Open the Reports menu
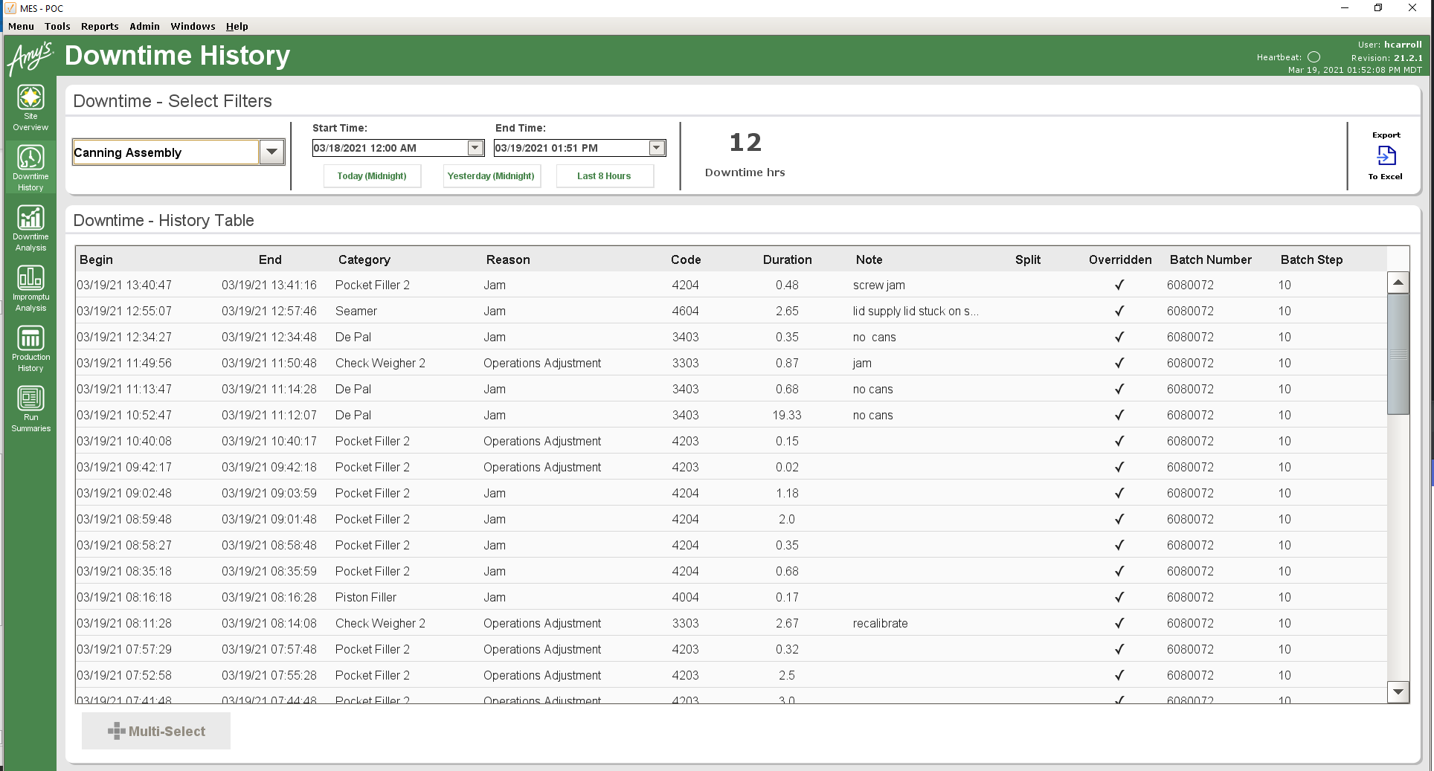1434x771 pixels. (x=100, y=26)
